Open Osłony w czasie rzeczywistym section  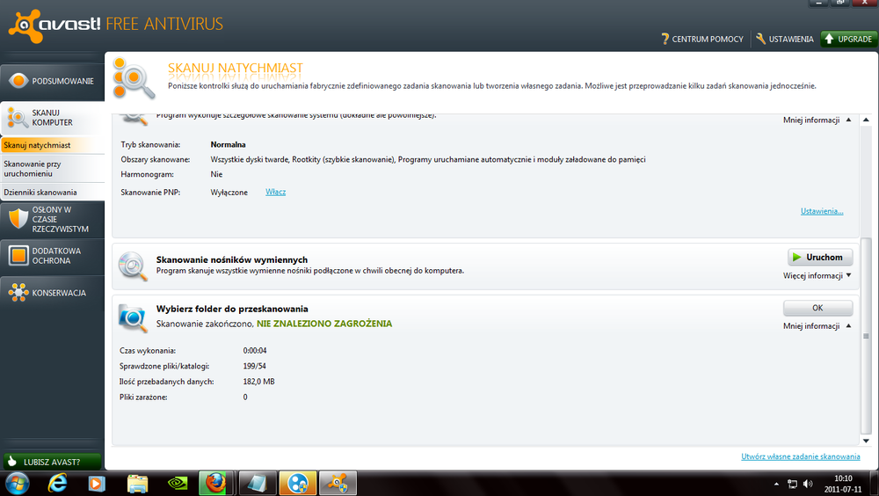[x=52, y=219]
